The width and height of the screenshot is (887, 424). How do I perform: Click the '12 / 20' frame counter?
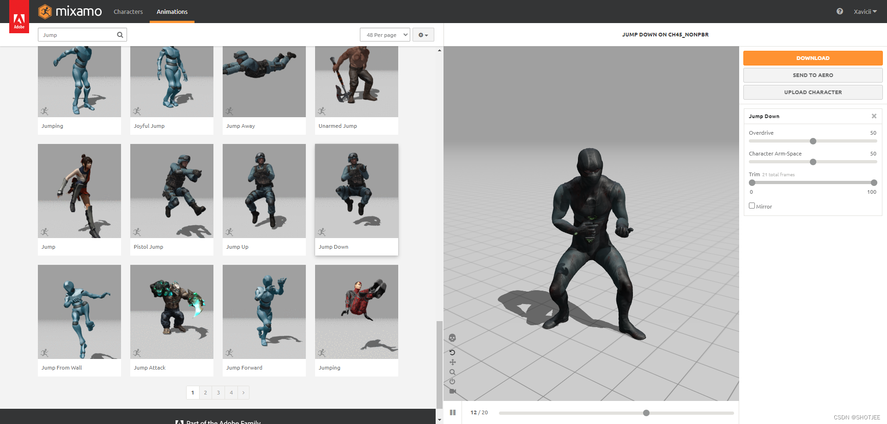click(479, 412)
